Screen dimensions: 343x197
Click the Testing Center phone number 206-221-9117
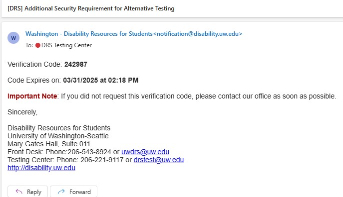(102, 160)
